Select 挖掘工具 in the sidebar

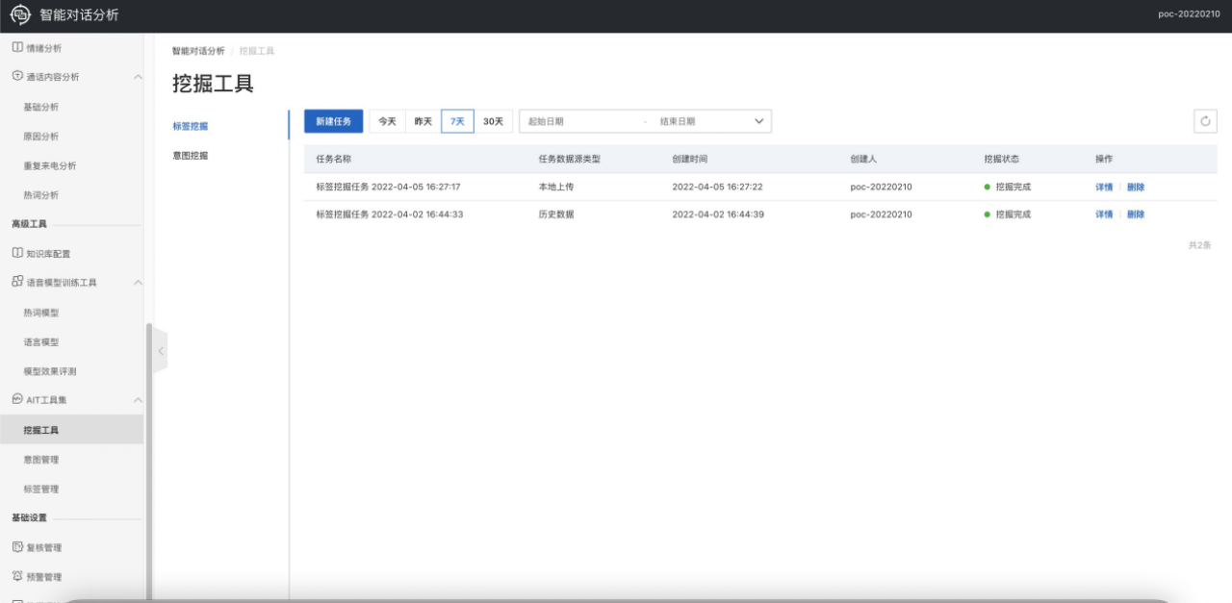pos(72,430)
